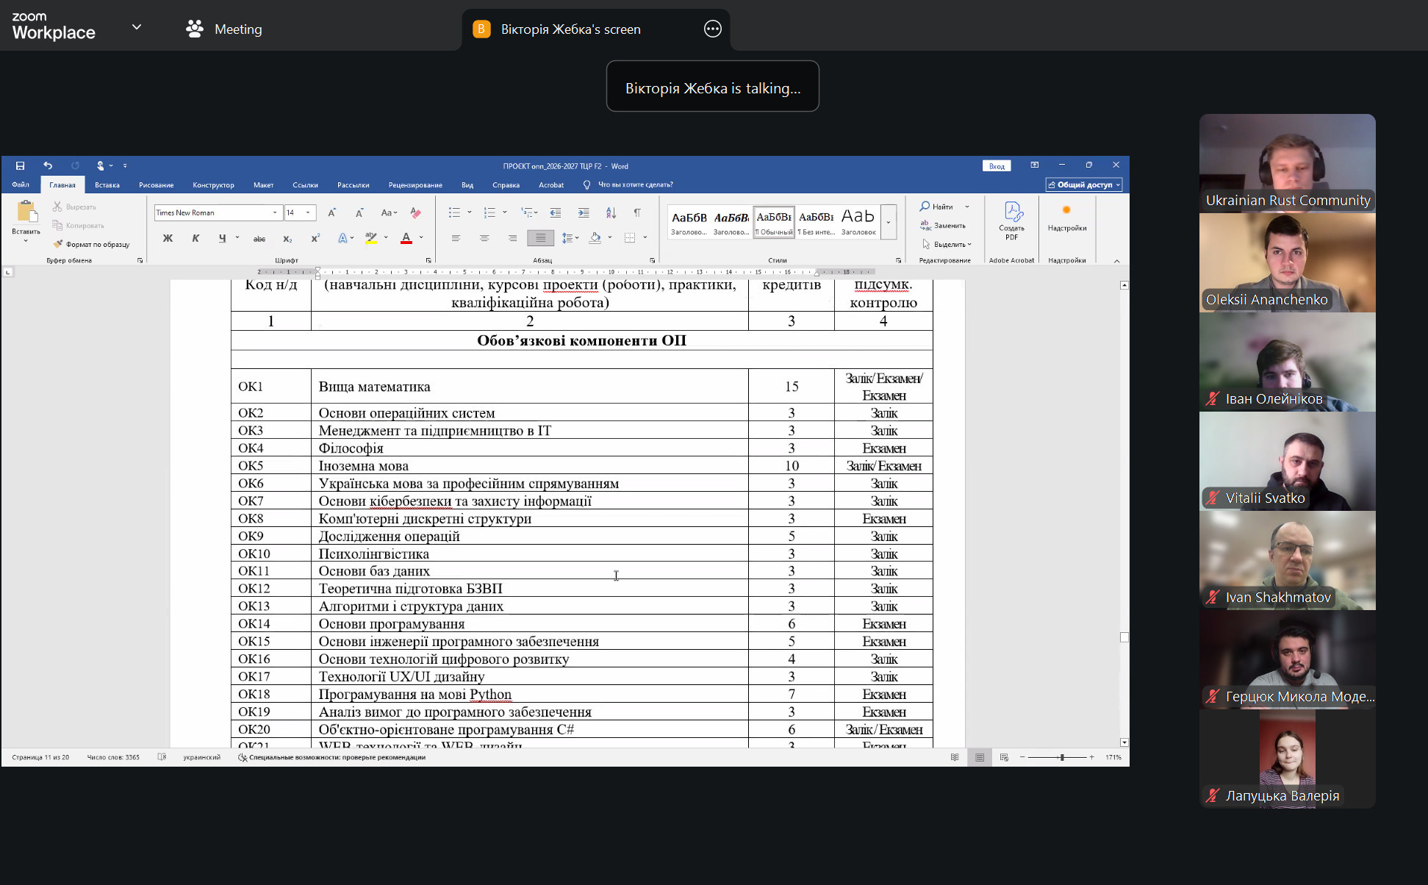The width and height of the screenshot is (1428, 885).
Task: Toggle show paragraph marks (¶)
Action: [637, 212]
